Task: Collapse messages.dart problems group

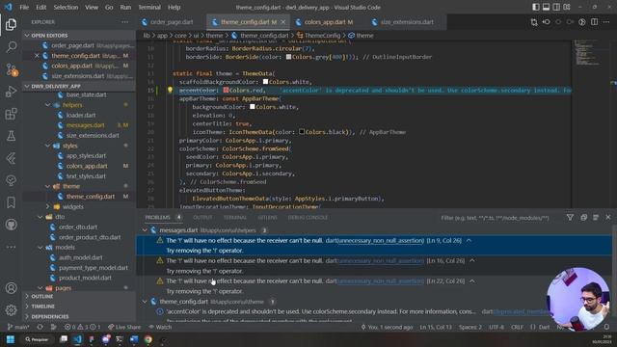Action: click(145, 230)
